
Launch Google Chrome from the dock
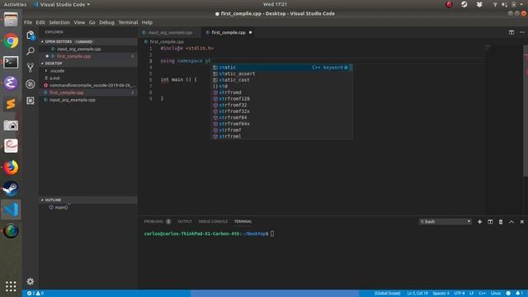(11, 41)
